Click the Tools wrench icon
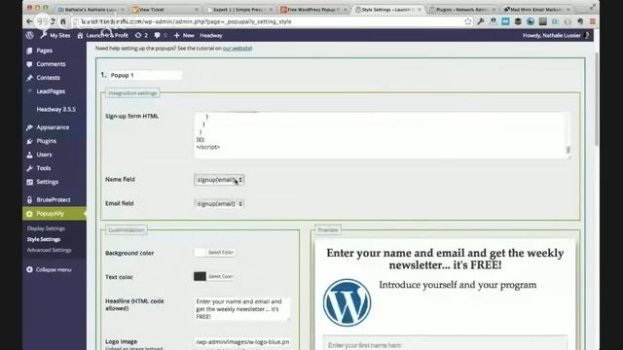Image resolution: width=623 pixels, height=350 pixels. tap(29, 168)
